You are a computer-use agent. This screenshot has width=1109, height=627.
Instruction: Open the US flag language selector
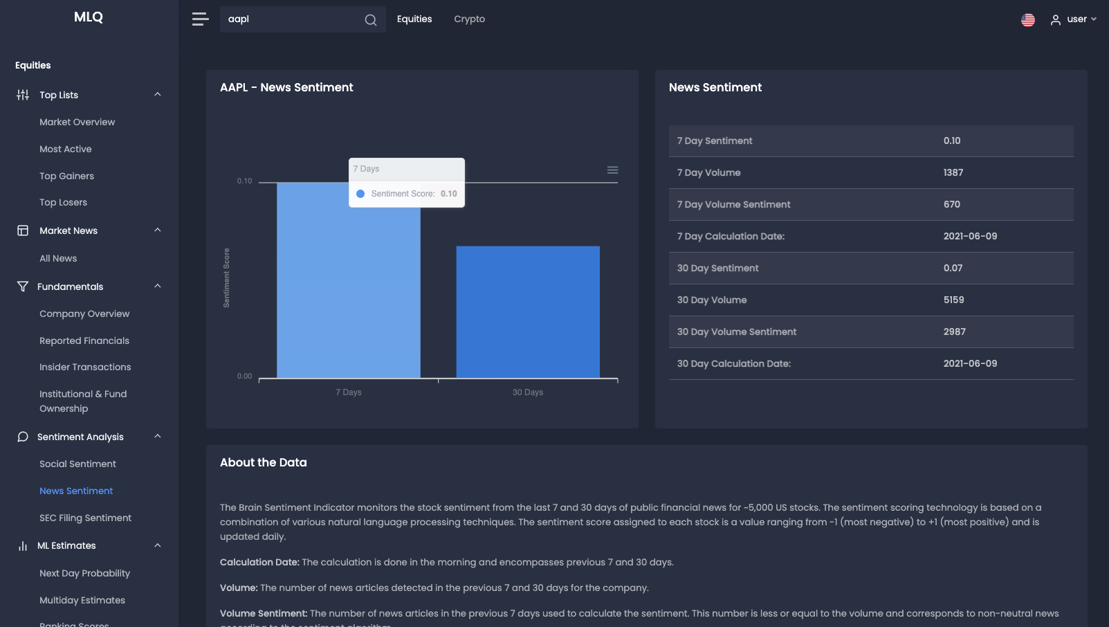(1028, 20)
